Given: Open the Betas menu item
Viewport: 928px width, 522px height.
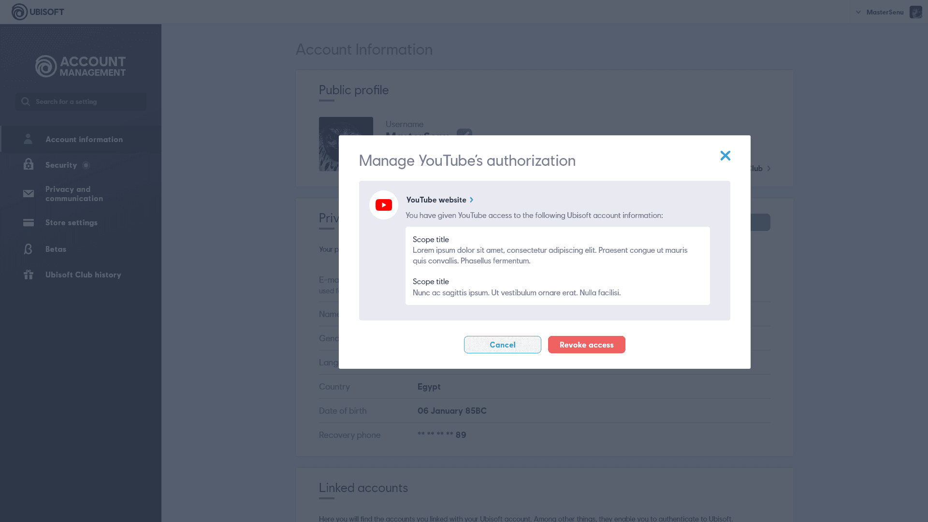Looking at the screenshot, I should pyautogui.click(x=56, y=249).
